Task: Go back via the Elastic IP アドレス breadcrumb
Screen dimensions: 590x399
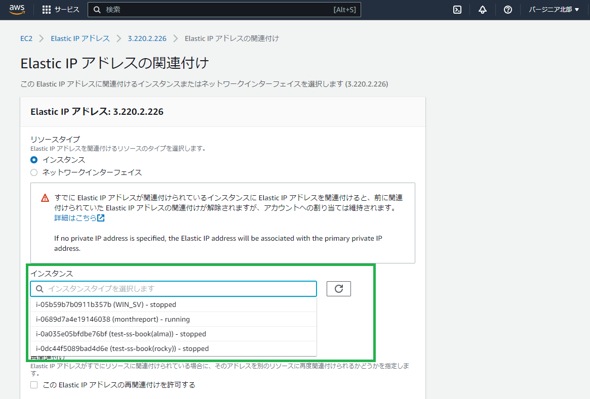Action: pos(80,38)
